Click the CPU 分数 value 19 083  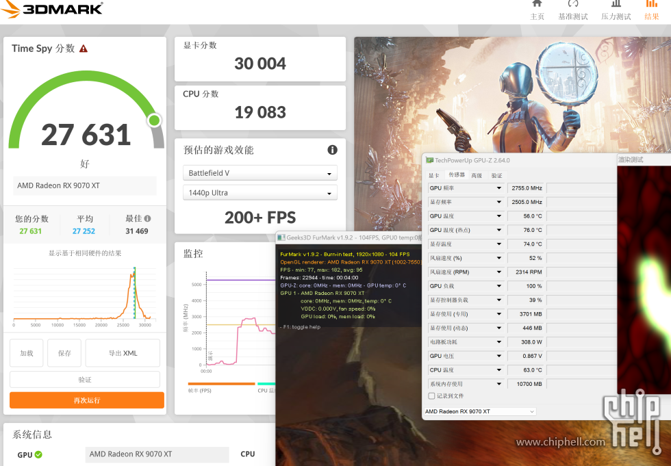pyautogui.click(x=260, y=112)
